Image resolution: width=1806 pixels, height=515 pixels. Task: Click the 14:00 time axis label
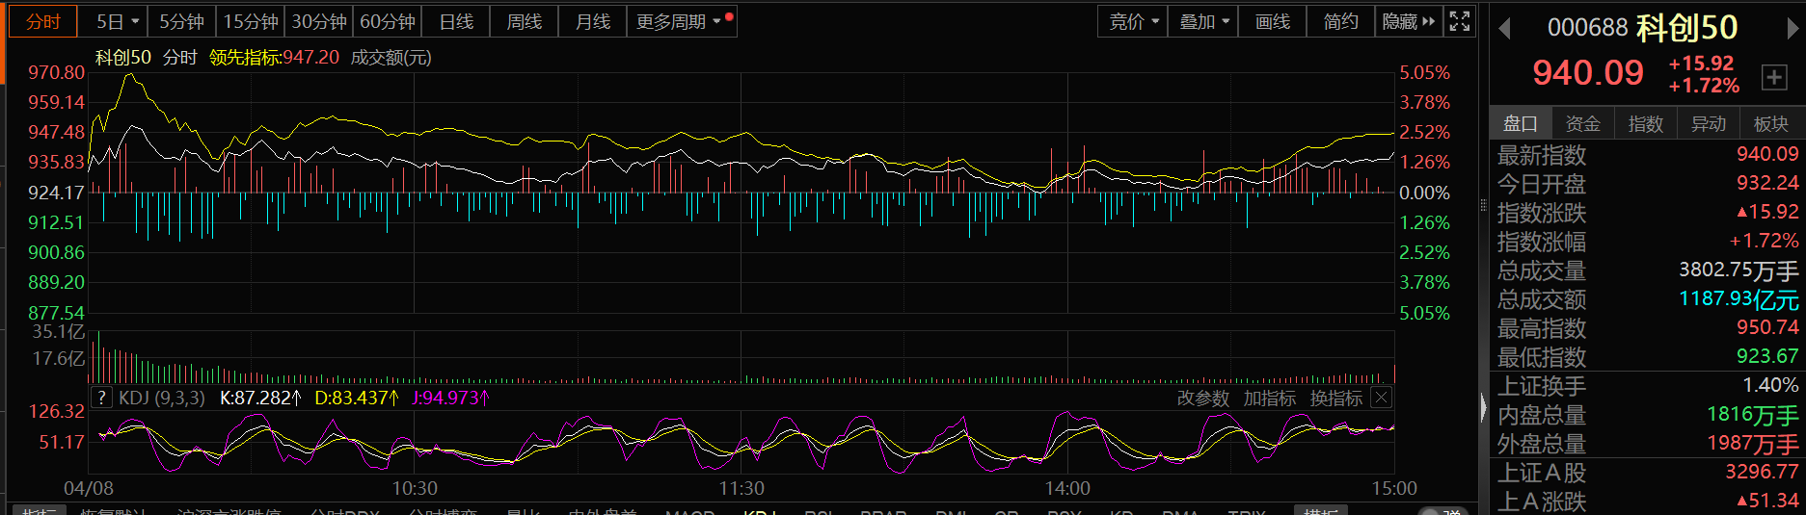[1068, 488]
